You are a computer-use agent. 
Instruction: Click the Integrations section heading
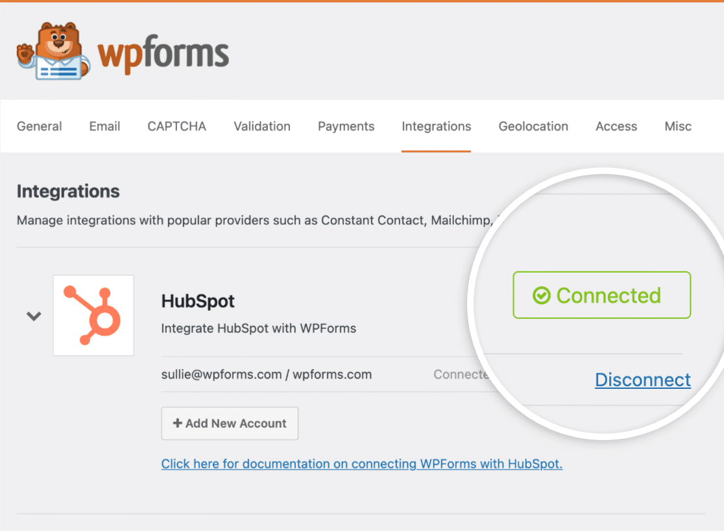[x=68, y=191]
